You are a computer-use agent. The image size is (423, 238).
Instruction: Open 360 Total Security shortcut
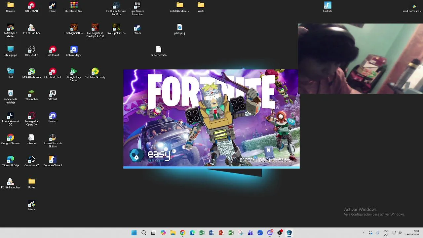pos(95,73)
